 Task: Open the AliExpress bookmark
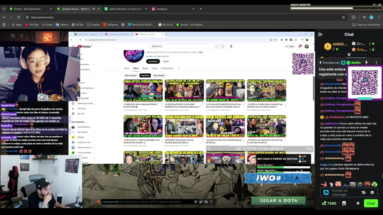click(111, 24)
